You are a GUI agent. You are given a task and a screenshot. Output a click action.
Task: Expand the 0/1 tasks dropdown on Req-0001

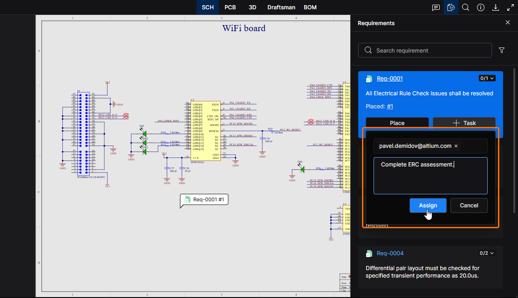click(x=487, y=79)
